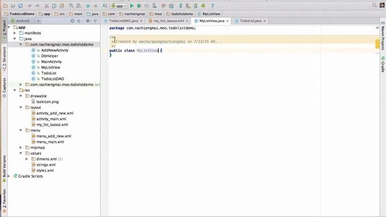Click the Help question mark icon
386x217 pixels.
[x=212, y=5]
